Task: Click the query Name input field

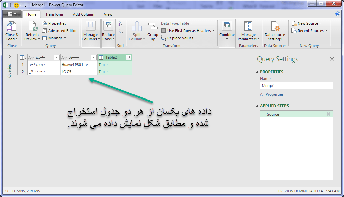Action: (x=296, y=85)
